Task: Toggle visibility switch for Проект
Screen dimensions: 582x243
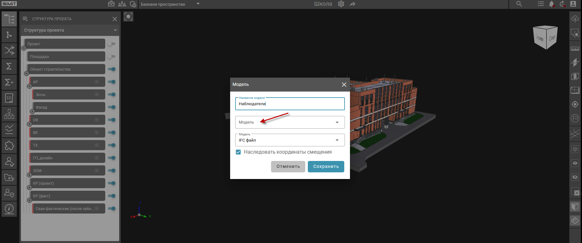Action: pyautogui.click(x=111, y=44)
